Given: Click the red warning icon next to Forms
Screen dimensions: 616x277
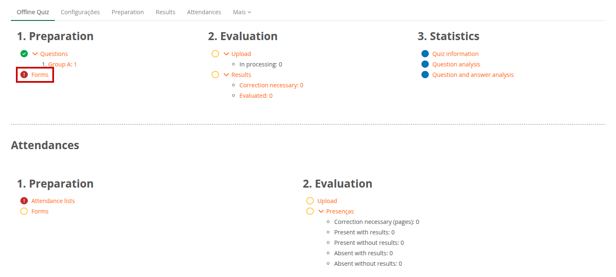Looking at the screenshot, I should (24, 75).
